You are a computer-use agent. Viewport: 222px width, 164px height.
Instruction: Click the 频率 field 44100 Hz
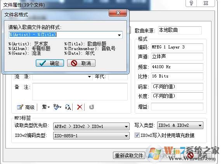[x=177, y=67]
